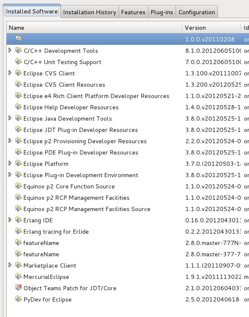Click the icon of featureName 2.8.0.master-777N
This screenshot has height=317, width=249.
pyautogui.click(x=18, y=242)
